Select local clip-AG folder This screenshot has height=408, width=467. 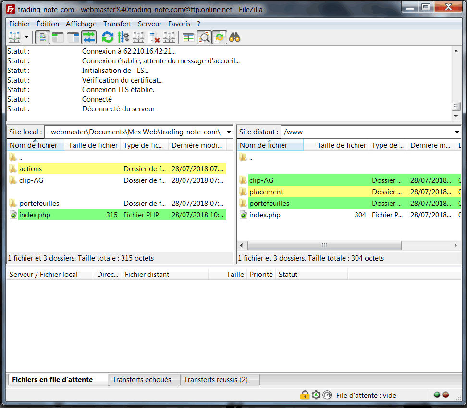click(x=117, y=180)
